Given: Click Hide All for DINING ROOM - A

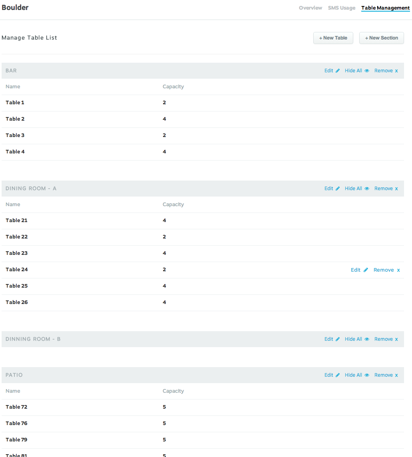Looking at the screenshot, I should [x=353, y=189].
